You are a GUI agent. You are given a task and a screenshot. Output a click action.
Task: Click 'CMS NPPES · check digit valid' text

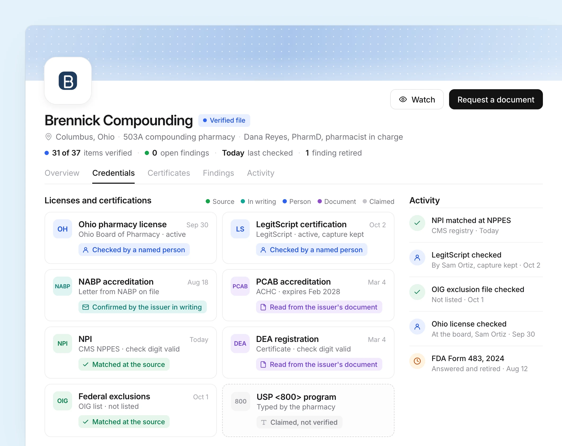pyautogui.click(x=129, y=349)
